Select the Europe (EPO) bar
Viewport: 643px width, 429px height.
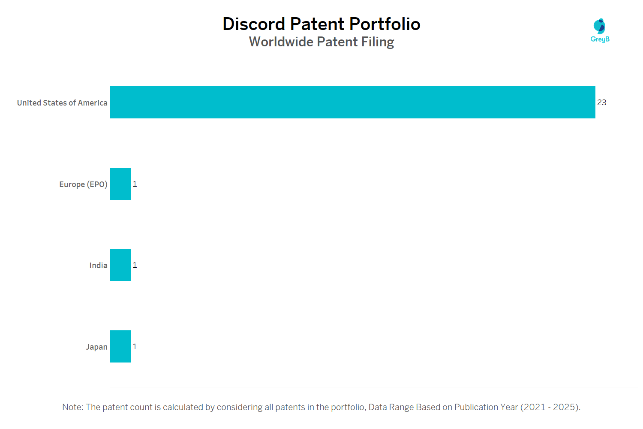pos(120,184)
